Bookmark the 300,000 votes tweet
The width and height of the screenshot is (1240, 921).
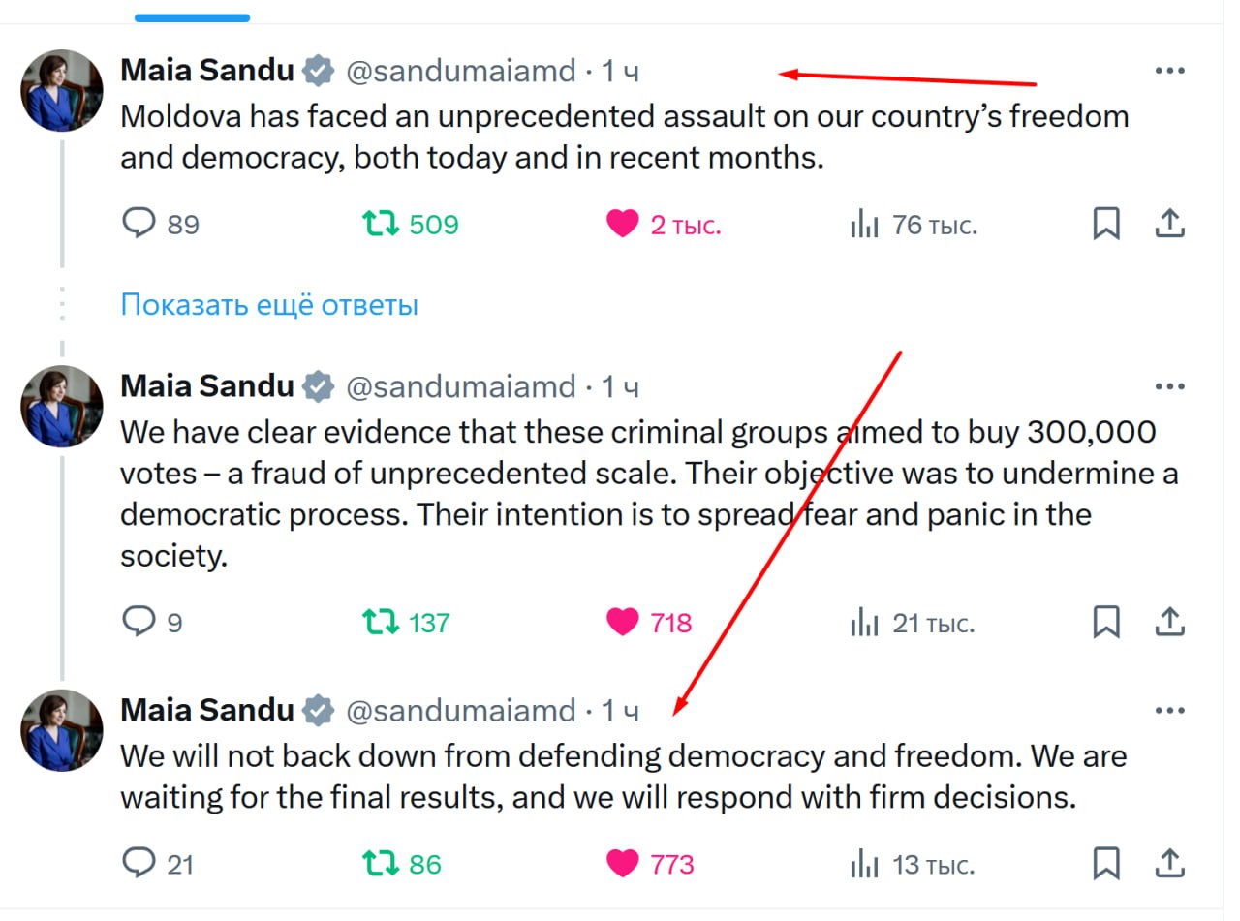[1106, 621]
